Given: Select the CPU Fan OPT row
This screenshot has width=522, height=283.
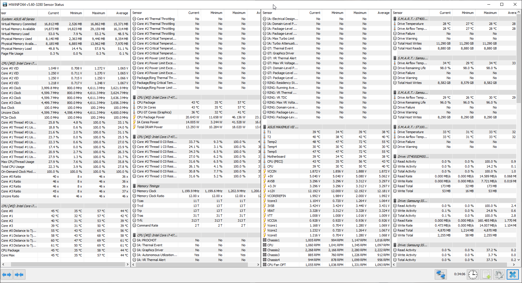Looking at the screenshot, I should click(x=276, y=265).
